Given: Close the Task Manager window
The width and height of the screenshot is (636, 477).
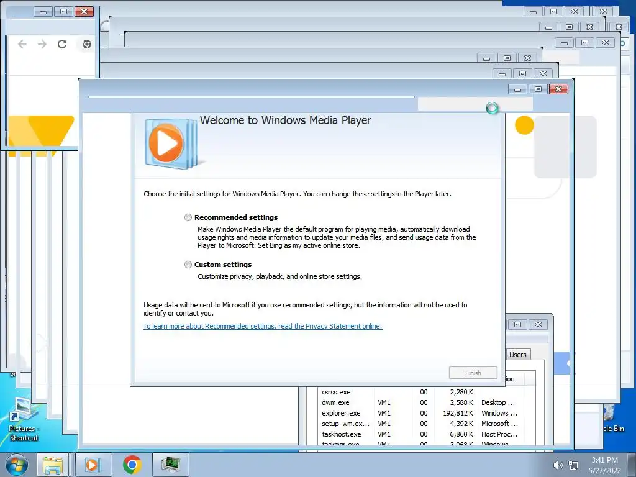Looking at the screenshot, I should pos(538,324).
